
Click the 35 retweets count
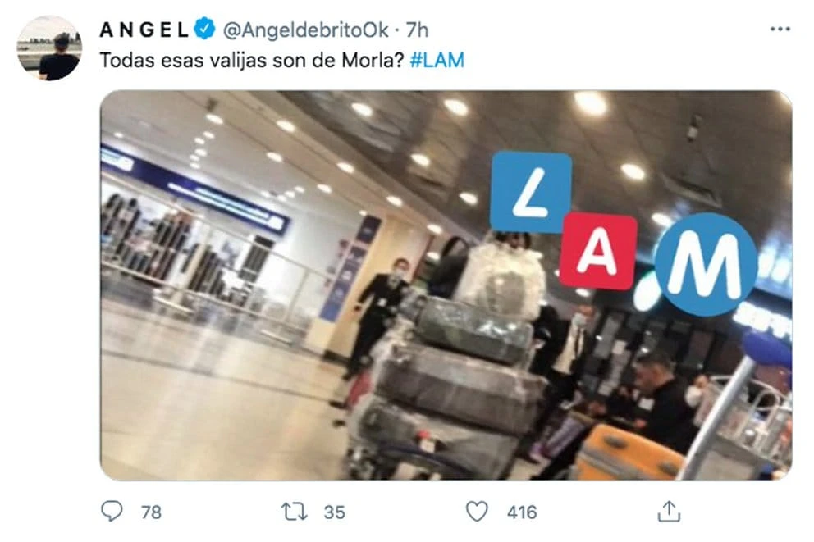pyautogui.click(x=334, y=512)
